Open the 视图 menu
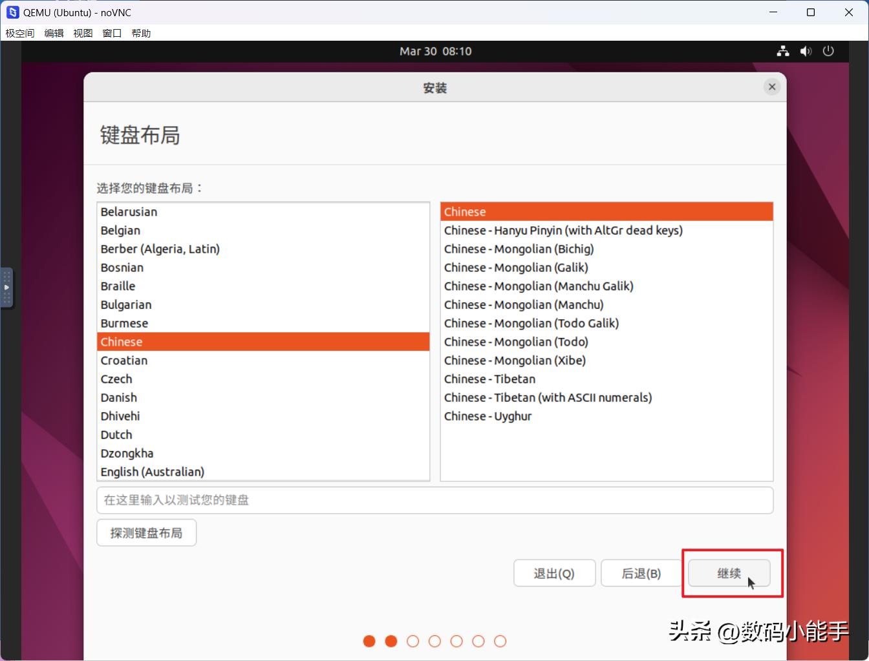This screenshot has height=661, width=869. coord(83,33)
